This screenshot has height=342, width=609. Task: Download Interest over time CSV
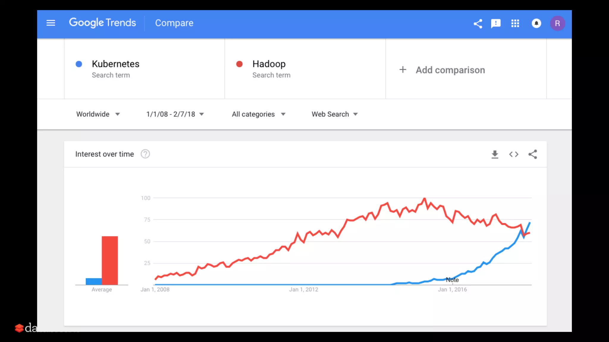495,154
